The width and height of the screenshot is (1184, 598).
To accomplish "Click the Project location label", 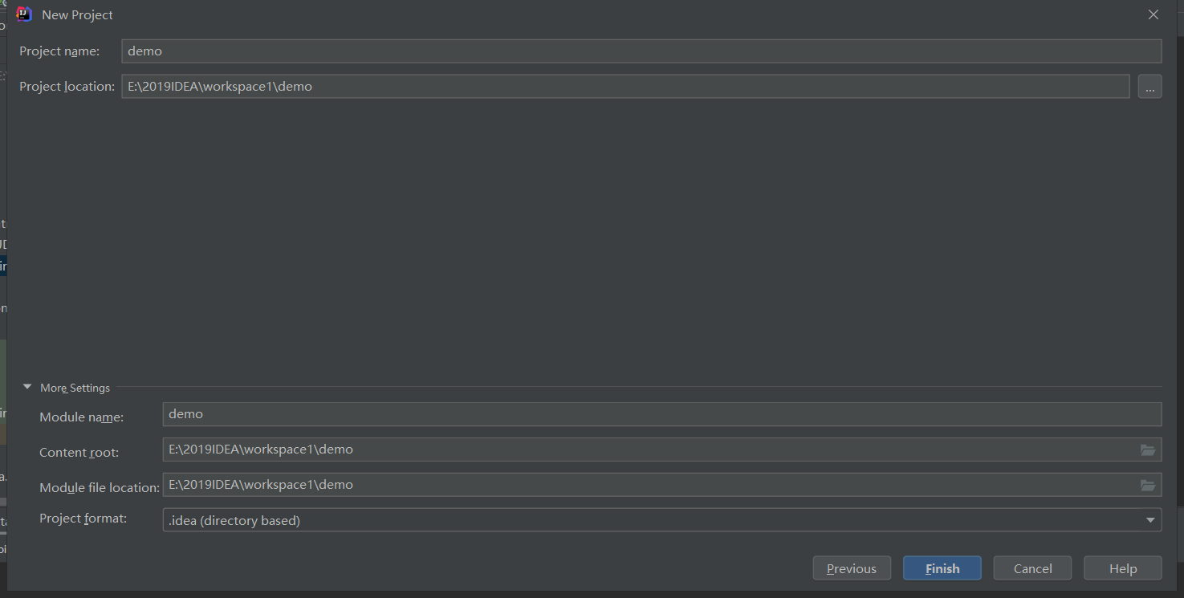I will [x=67, y=86].
